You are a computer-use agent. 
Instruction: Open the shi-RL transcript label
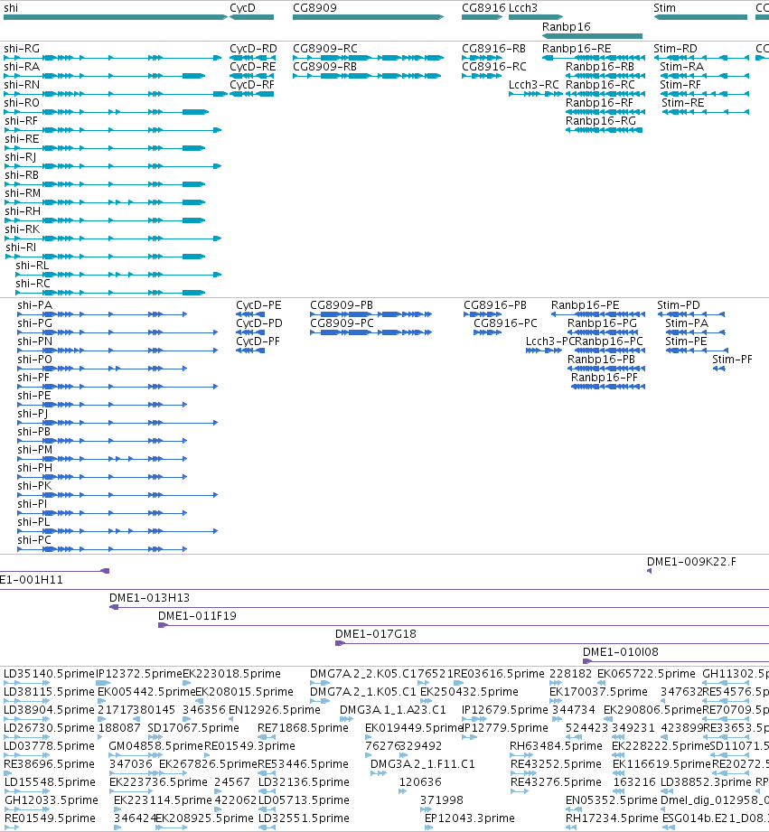pyautogui.click(x=33, y=266)
